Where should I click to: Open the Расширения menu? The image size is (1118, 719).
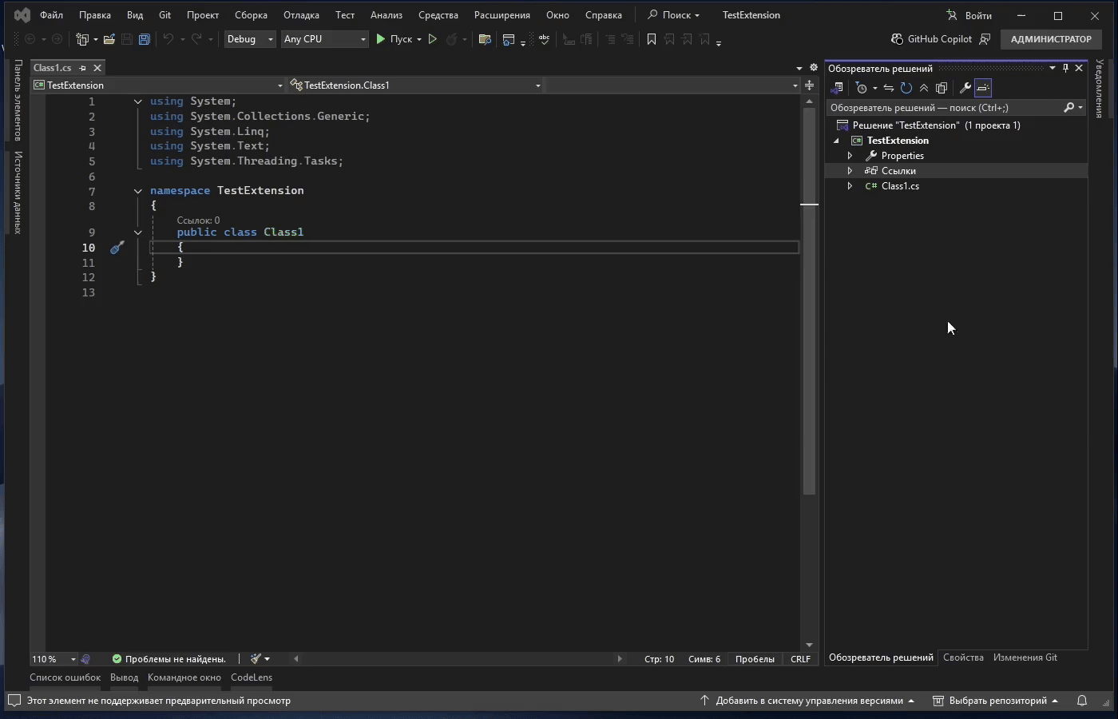[502, 15]
